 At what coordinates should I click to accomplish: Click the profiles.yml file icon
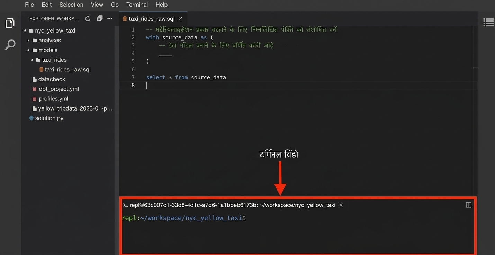pyautogui.click(x=34, y=98)
